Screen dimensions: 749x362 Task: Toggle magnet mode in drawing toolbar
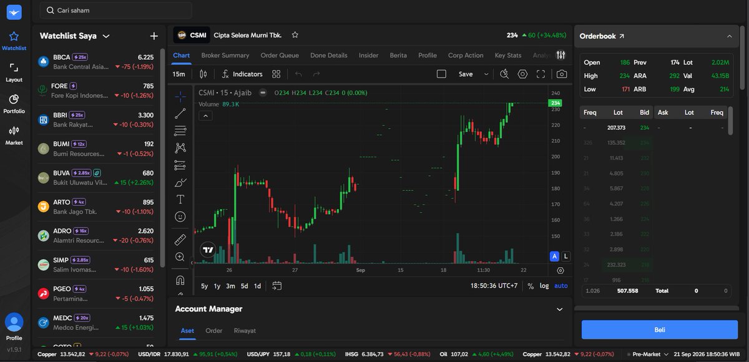[x=180, y=280]
